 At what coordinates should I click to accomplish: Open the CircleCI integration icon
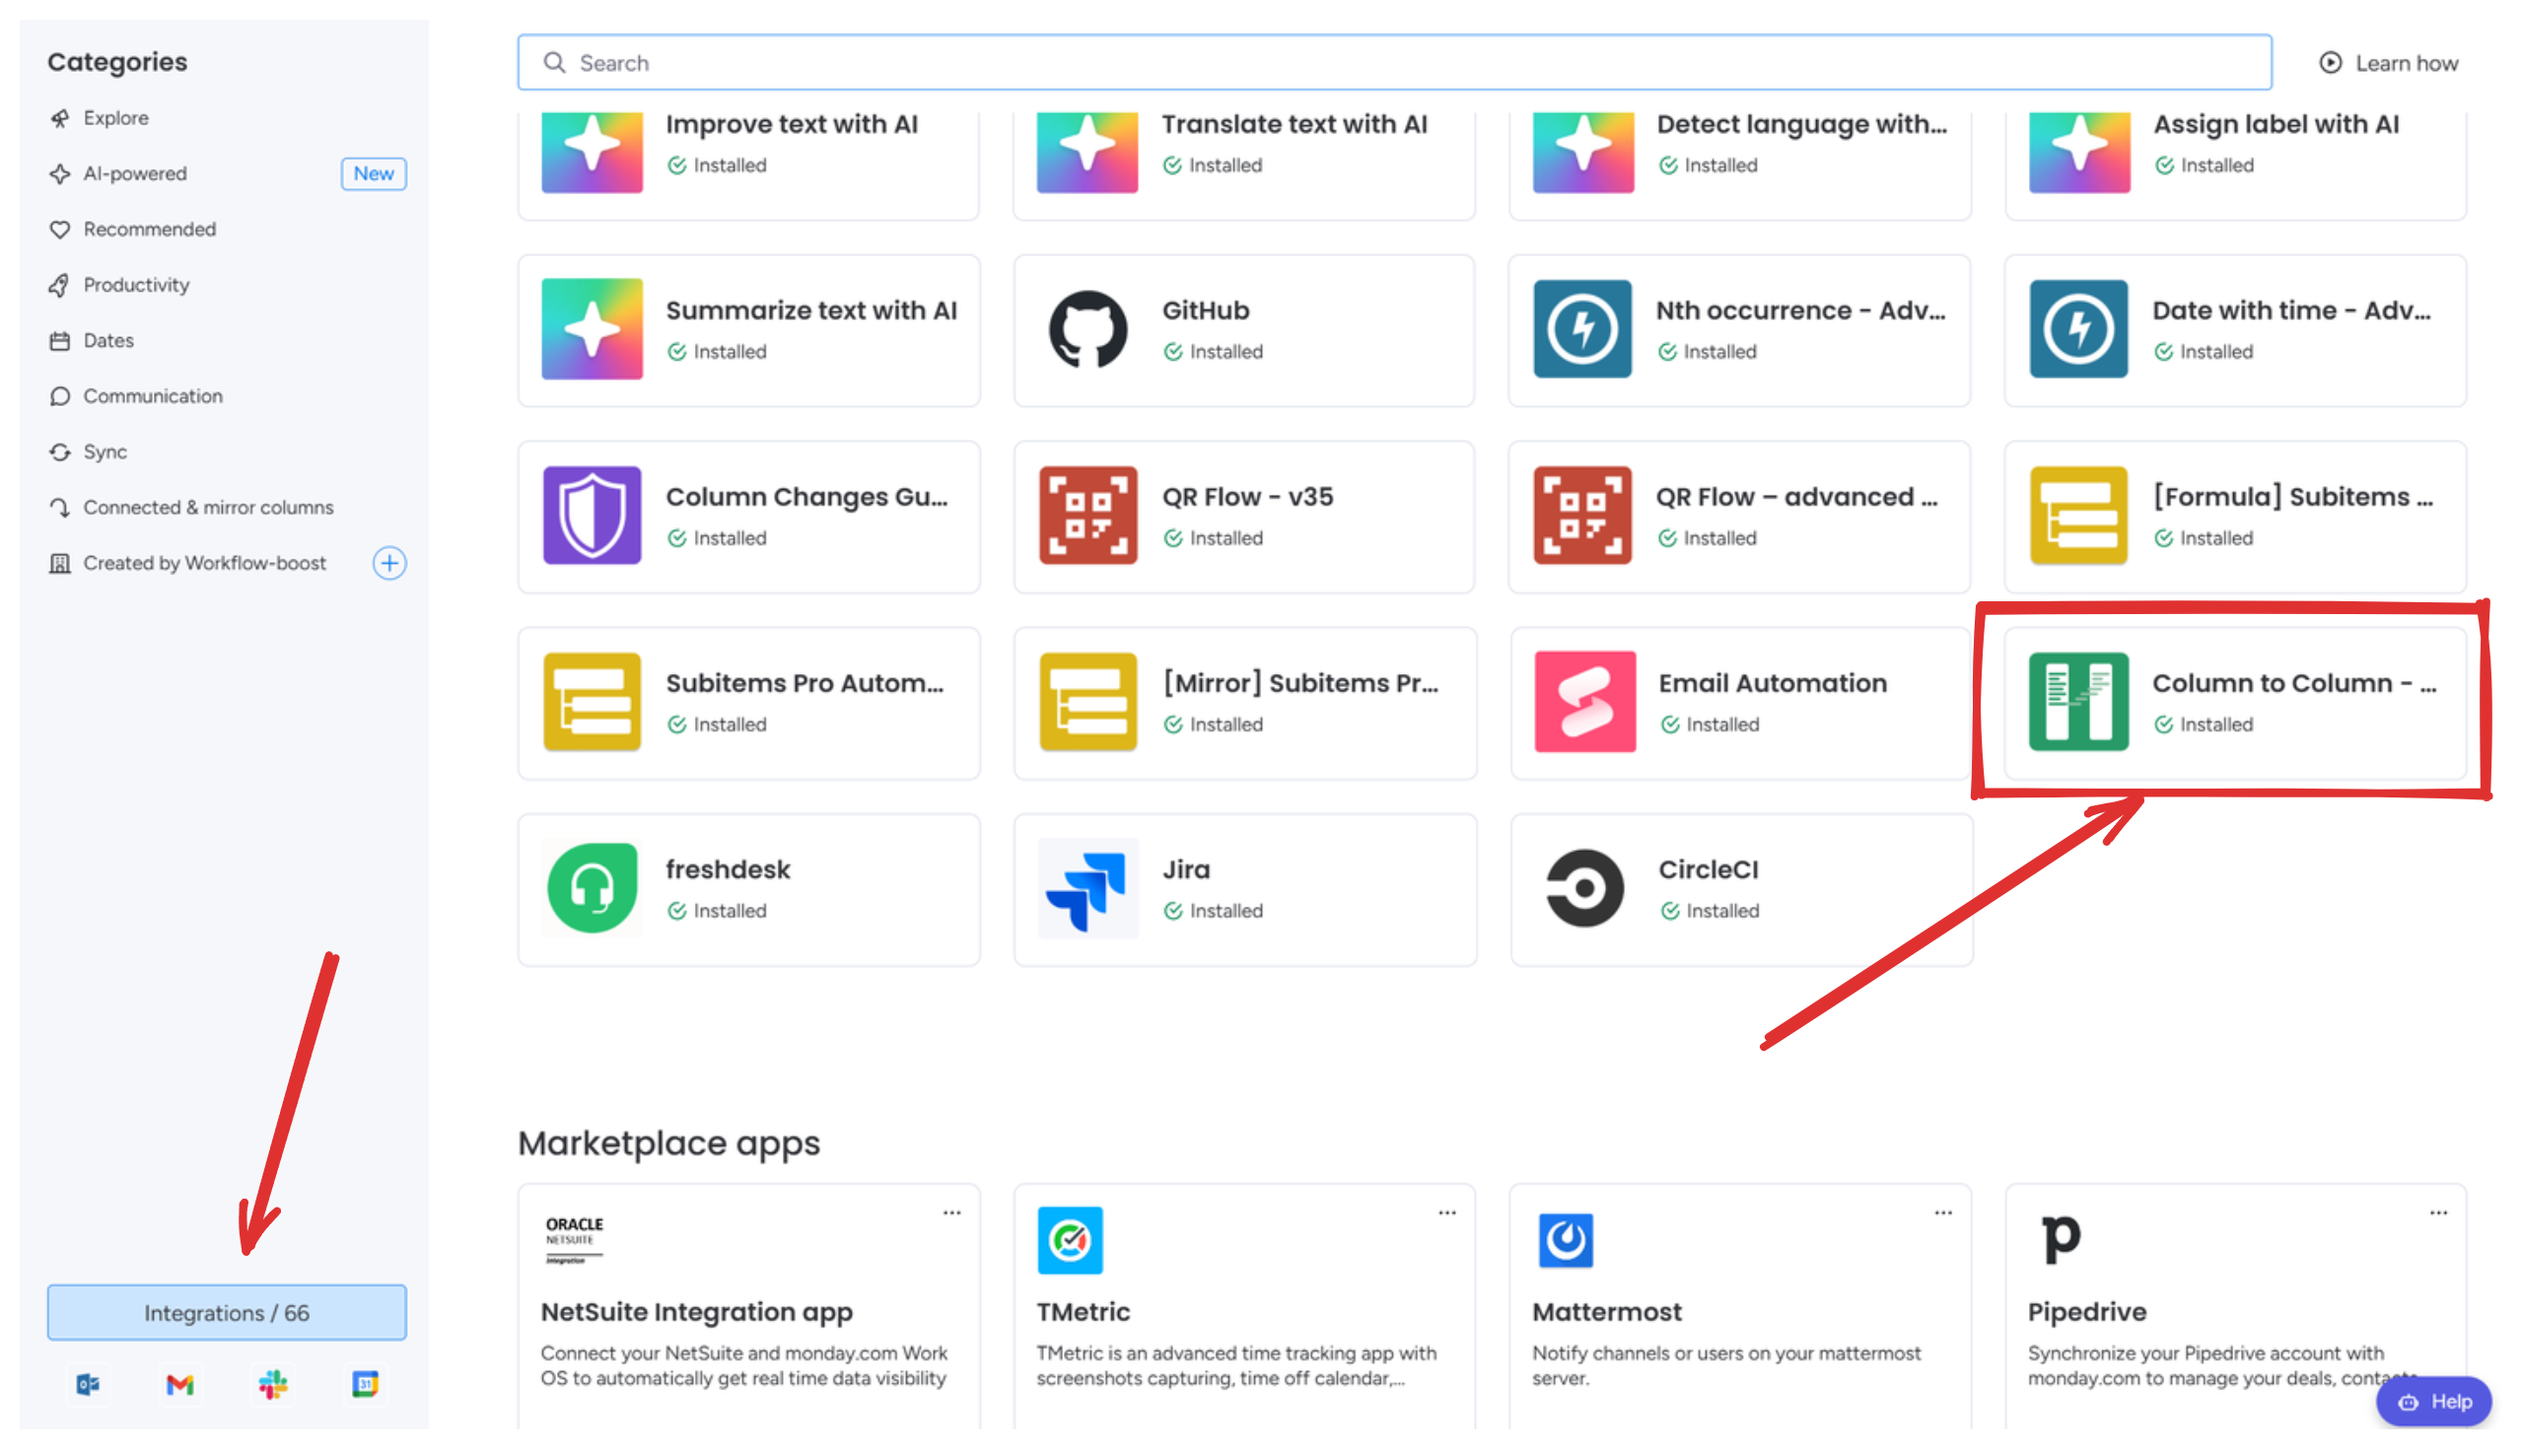[1583, 889]
